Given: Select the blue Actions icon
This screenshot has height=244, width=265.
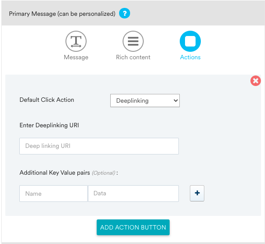Looking at the screenshot, I should (x=190, y=41).
